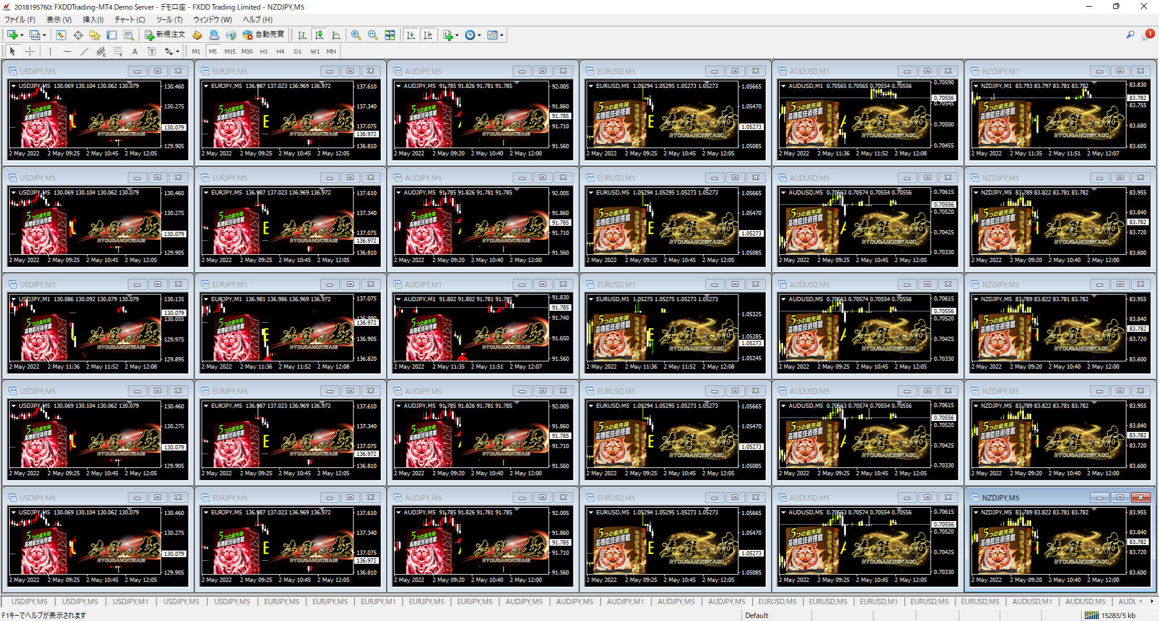Open the ツール (T) menu
The height and width of the screenshot is (621, 1159).
coord(169,19)
